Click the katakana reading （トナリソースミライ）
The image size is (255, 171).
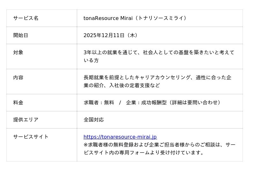click(161, 18)
